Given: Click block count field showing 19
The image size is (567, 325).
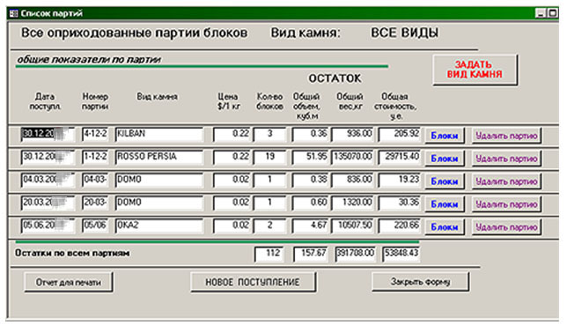Looking at the screenshot, I should (269, 157).
